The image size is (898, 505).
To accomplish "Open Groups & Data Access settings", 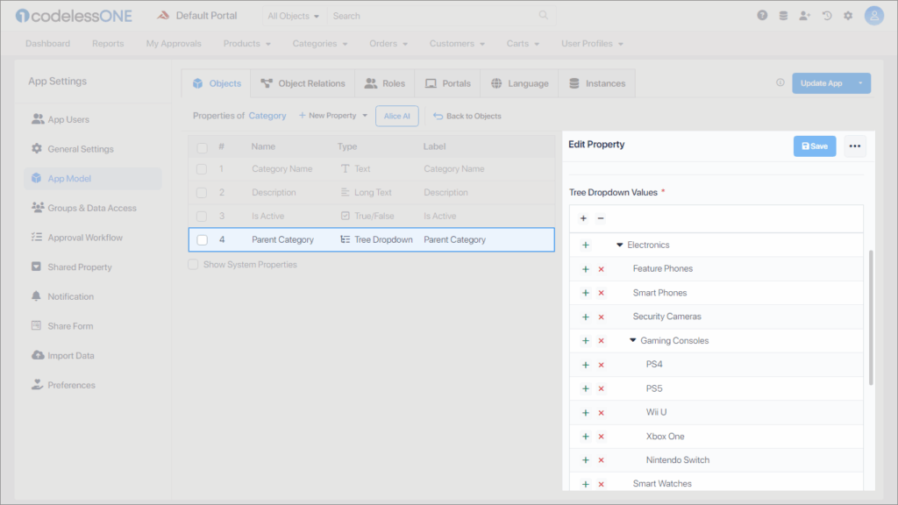I will click(x=91, y=209).
